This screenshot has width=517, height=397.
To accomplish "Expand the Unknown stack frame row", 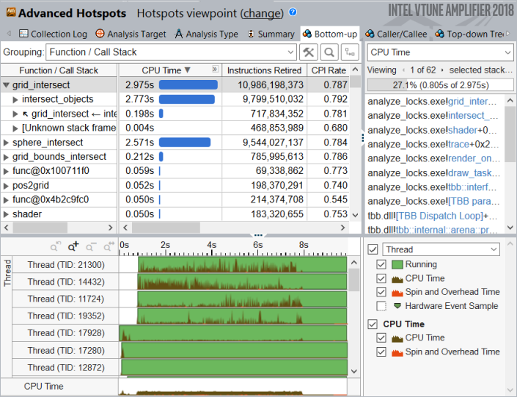I will 15,128.
